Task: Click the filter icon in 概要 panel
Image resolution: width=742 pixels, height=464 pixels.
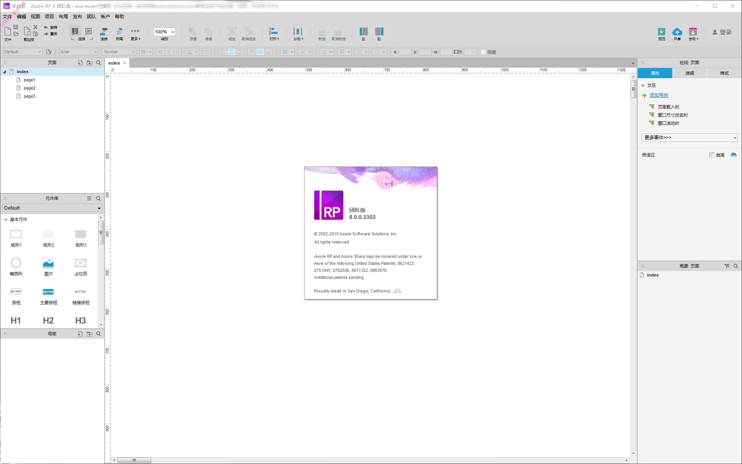Action: click(x=727, y=266)
